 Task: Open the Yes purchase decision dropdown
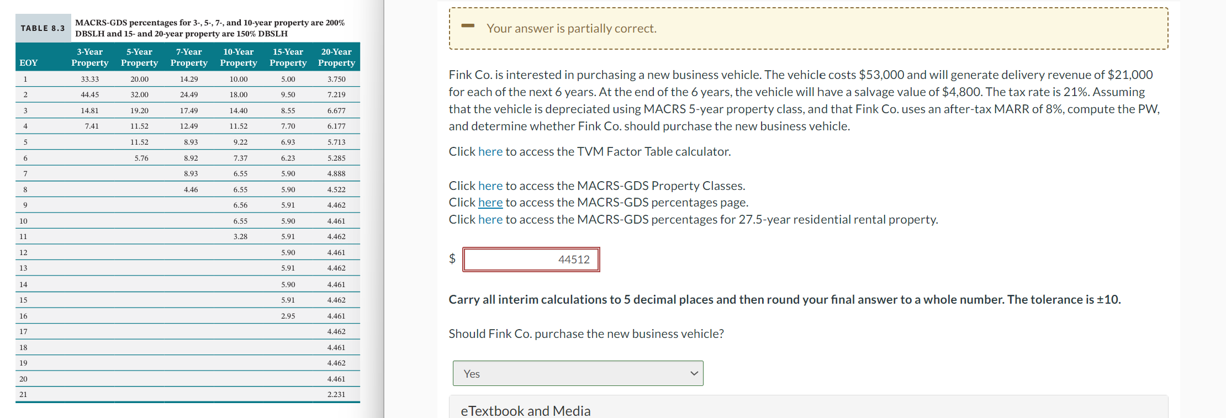click(x=578, y=373)
